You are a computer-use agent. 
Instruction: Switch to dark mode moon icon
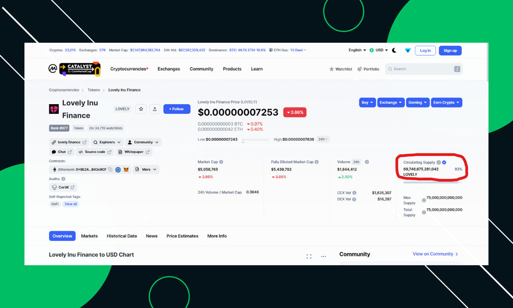(x=394, y=50)
